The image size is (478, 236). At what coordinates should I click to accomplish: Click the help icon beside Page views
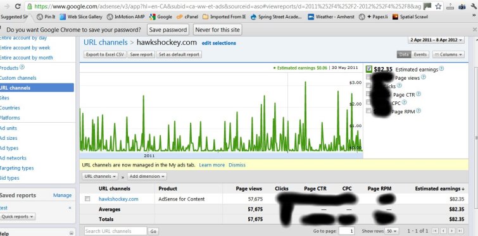423,77
